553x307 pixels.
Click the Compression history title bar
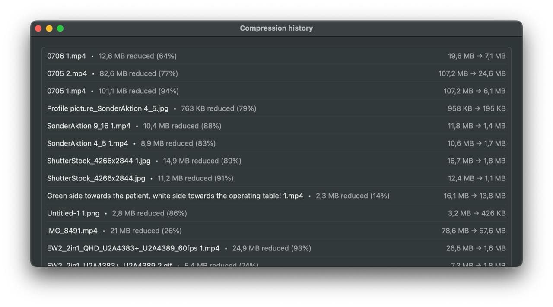pos(276,28)
